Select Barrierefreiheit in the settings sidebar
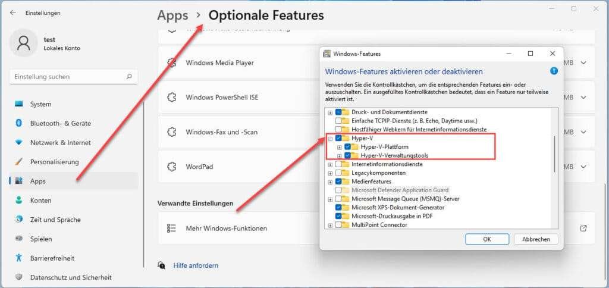The height and width of the screenshot is (288, 609). [74, 258]
